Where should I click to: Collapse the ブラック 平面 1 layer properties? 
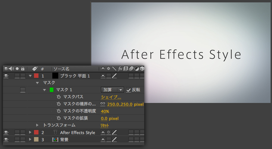pos(30,76)
